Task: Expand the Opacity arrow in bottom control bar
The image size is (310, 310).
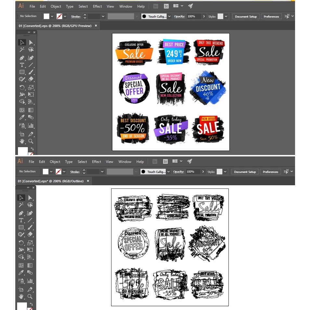Action: coord(203,172)
